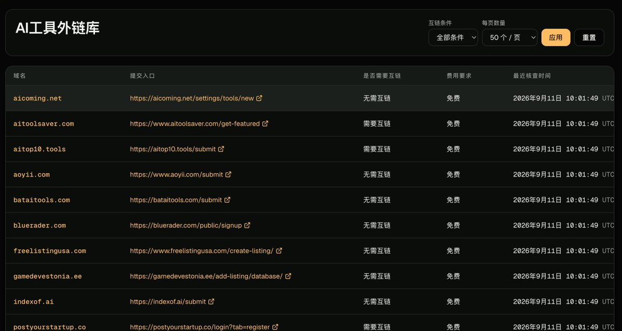Open the 50 个 / 页 page-size dropdown
Viewport: 622px width, 331px height.
click(x=509, y=37)
